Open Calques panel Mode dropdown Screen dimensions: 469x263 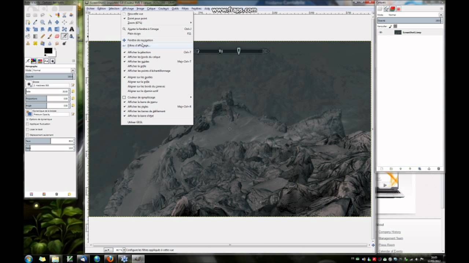pos(441,15)
